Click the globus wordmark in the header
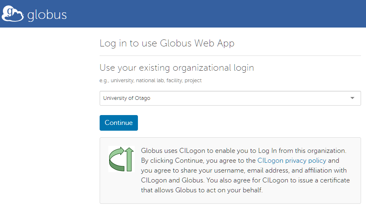 [47, 15]
